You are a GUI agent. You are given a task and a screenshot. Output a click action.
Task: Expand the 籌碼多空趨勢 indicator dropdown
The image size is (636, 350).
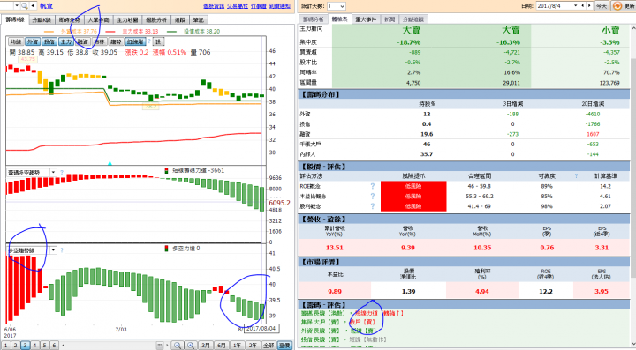tap(53, 173)
